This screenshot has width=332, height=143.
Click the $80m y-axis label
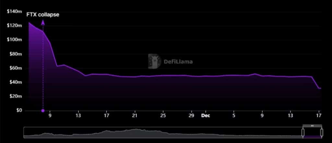(x=16, y=54)
